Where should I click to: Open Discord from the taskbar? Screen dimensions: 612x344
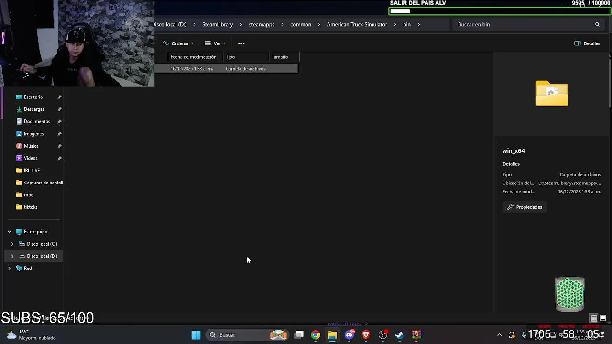click(350, 335)
